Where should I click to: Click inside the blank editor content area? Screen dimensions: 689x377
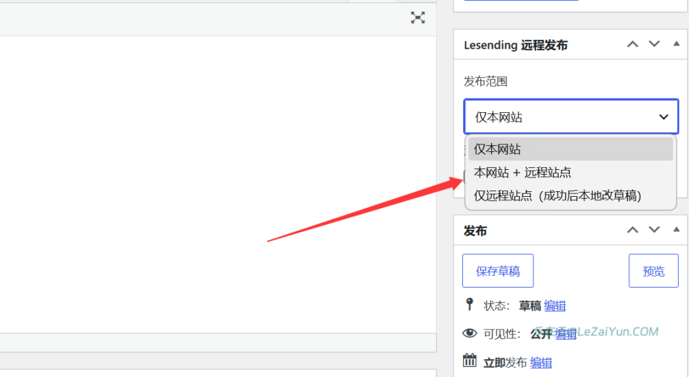pyautogui.click(x=218, y=184)
